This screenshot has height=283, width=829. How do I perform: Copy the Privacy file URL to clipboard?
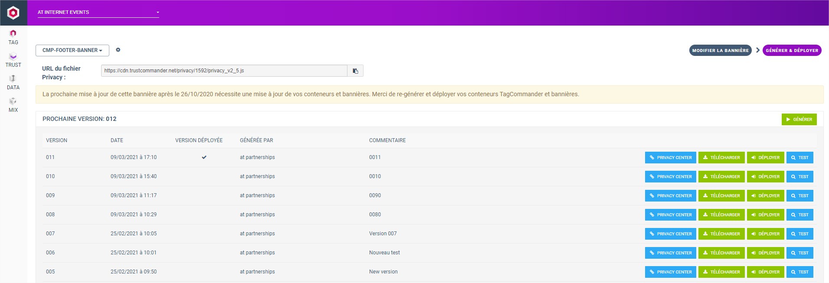tap(355, 71)
